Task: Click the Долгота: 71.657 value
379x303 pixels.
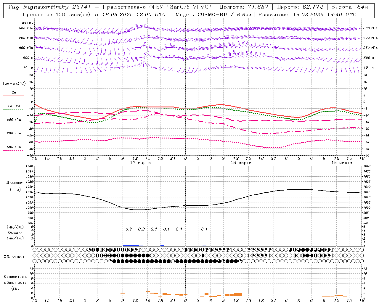Action: [x=244, y=7]
